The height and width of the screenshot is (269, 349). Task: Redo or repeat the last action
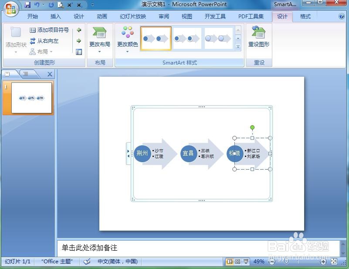tap(51, 5)
